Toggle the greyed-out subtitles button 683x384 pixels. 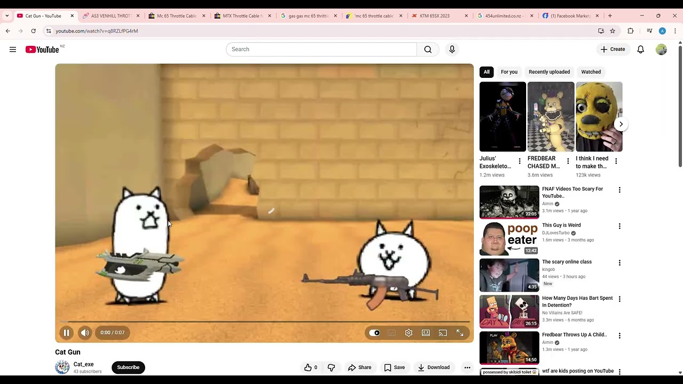(392, 333)
